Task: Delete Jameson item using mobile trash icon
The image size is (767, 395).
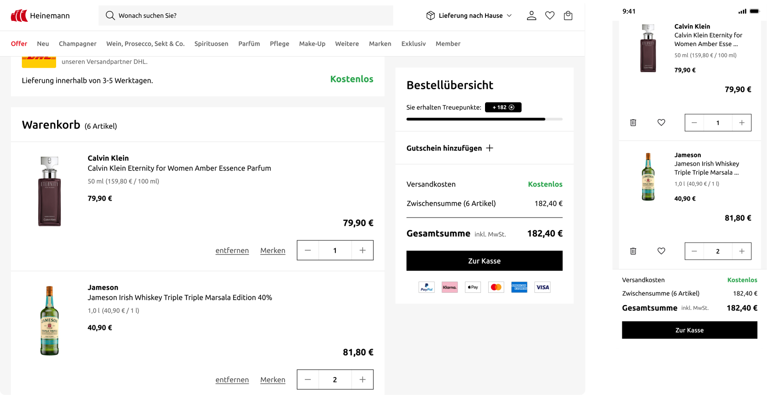Action: pos(633,251)
